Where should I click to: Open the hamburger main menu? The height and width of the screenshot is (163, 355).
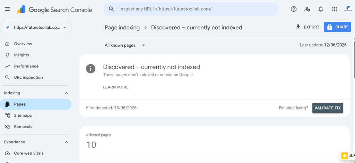click(7, 9)
